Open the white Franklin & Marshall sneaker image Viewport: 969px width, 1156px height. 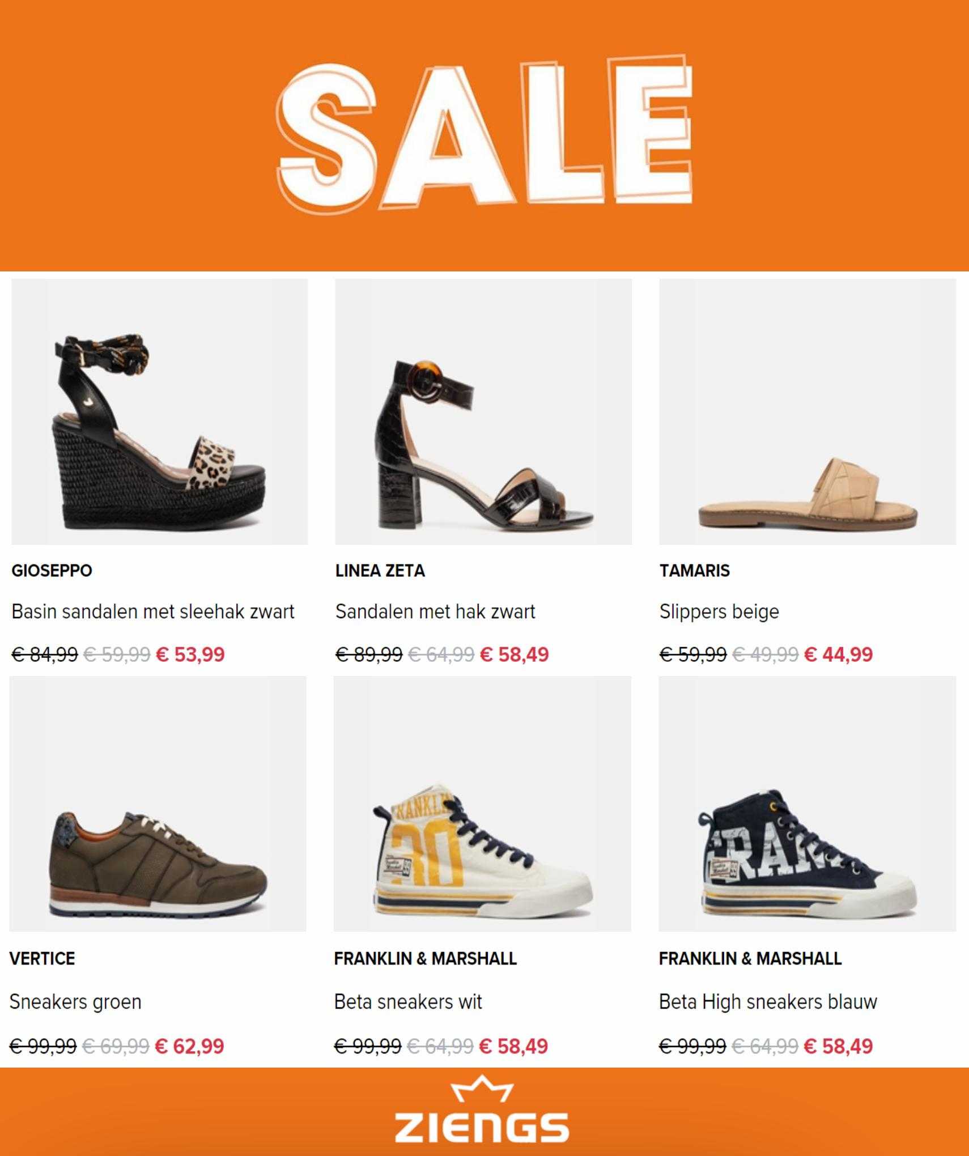(482, 804)
